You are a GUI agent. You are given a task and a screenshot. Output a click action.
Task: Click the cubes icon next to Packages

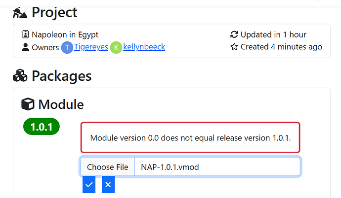pyautogui.click(x=20, y=76)
